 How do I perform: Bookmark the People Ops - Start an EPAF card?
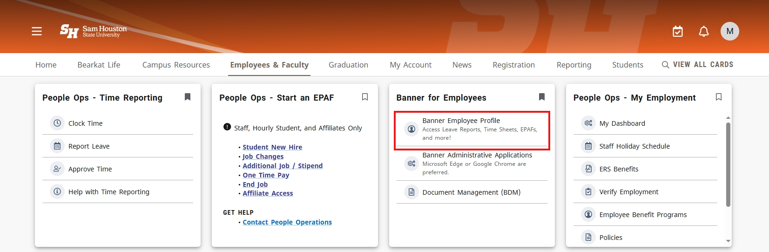(365, 97)
